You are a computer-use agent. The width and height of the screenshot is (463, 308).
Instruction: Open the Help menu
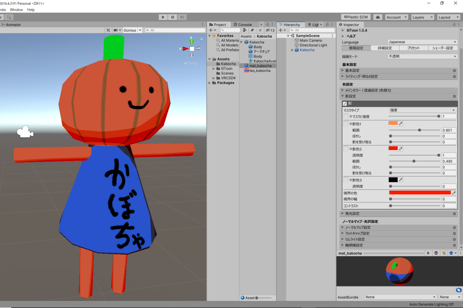(31, 10)
